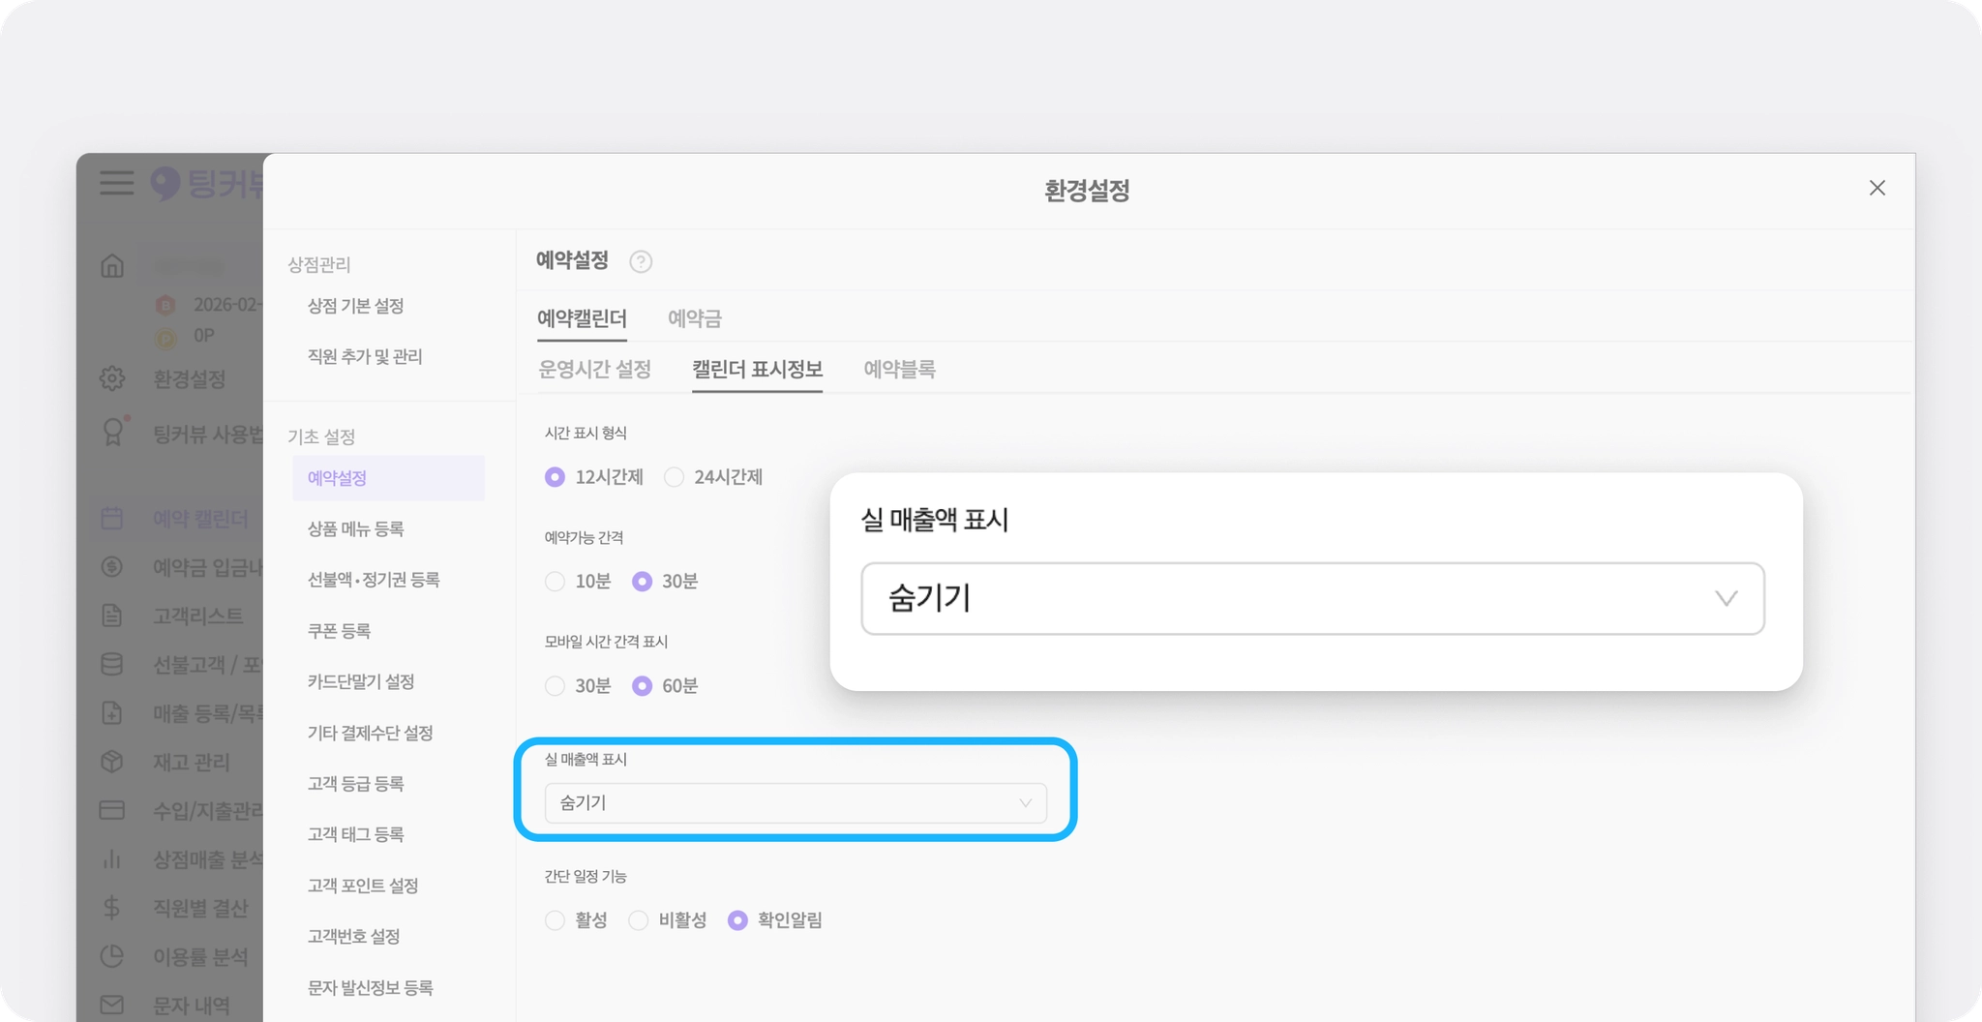
Task: Switch to the 예약금 tab
Action: click(694, 318)
